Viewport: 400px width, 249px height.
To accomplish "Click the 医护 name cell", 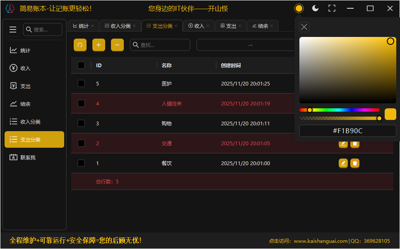I will [x=166, y=83].
